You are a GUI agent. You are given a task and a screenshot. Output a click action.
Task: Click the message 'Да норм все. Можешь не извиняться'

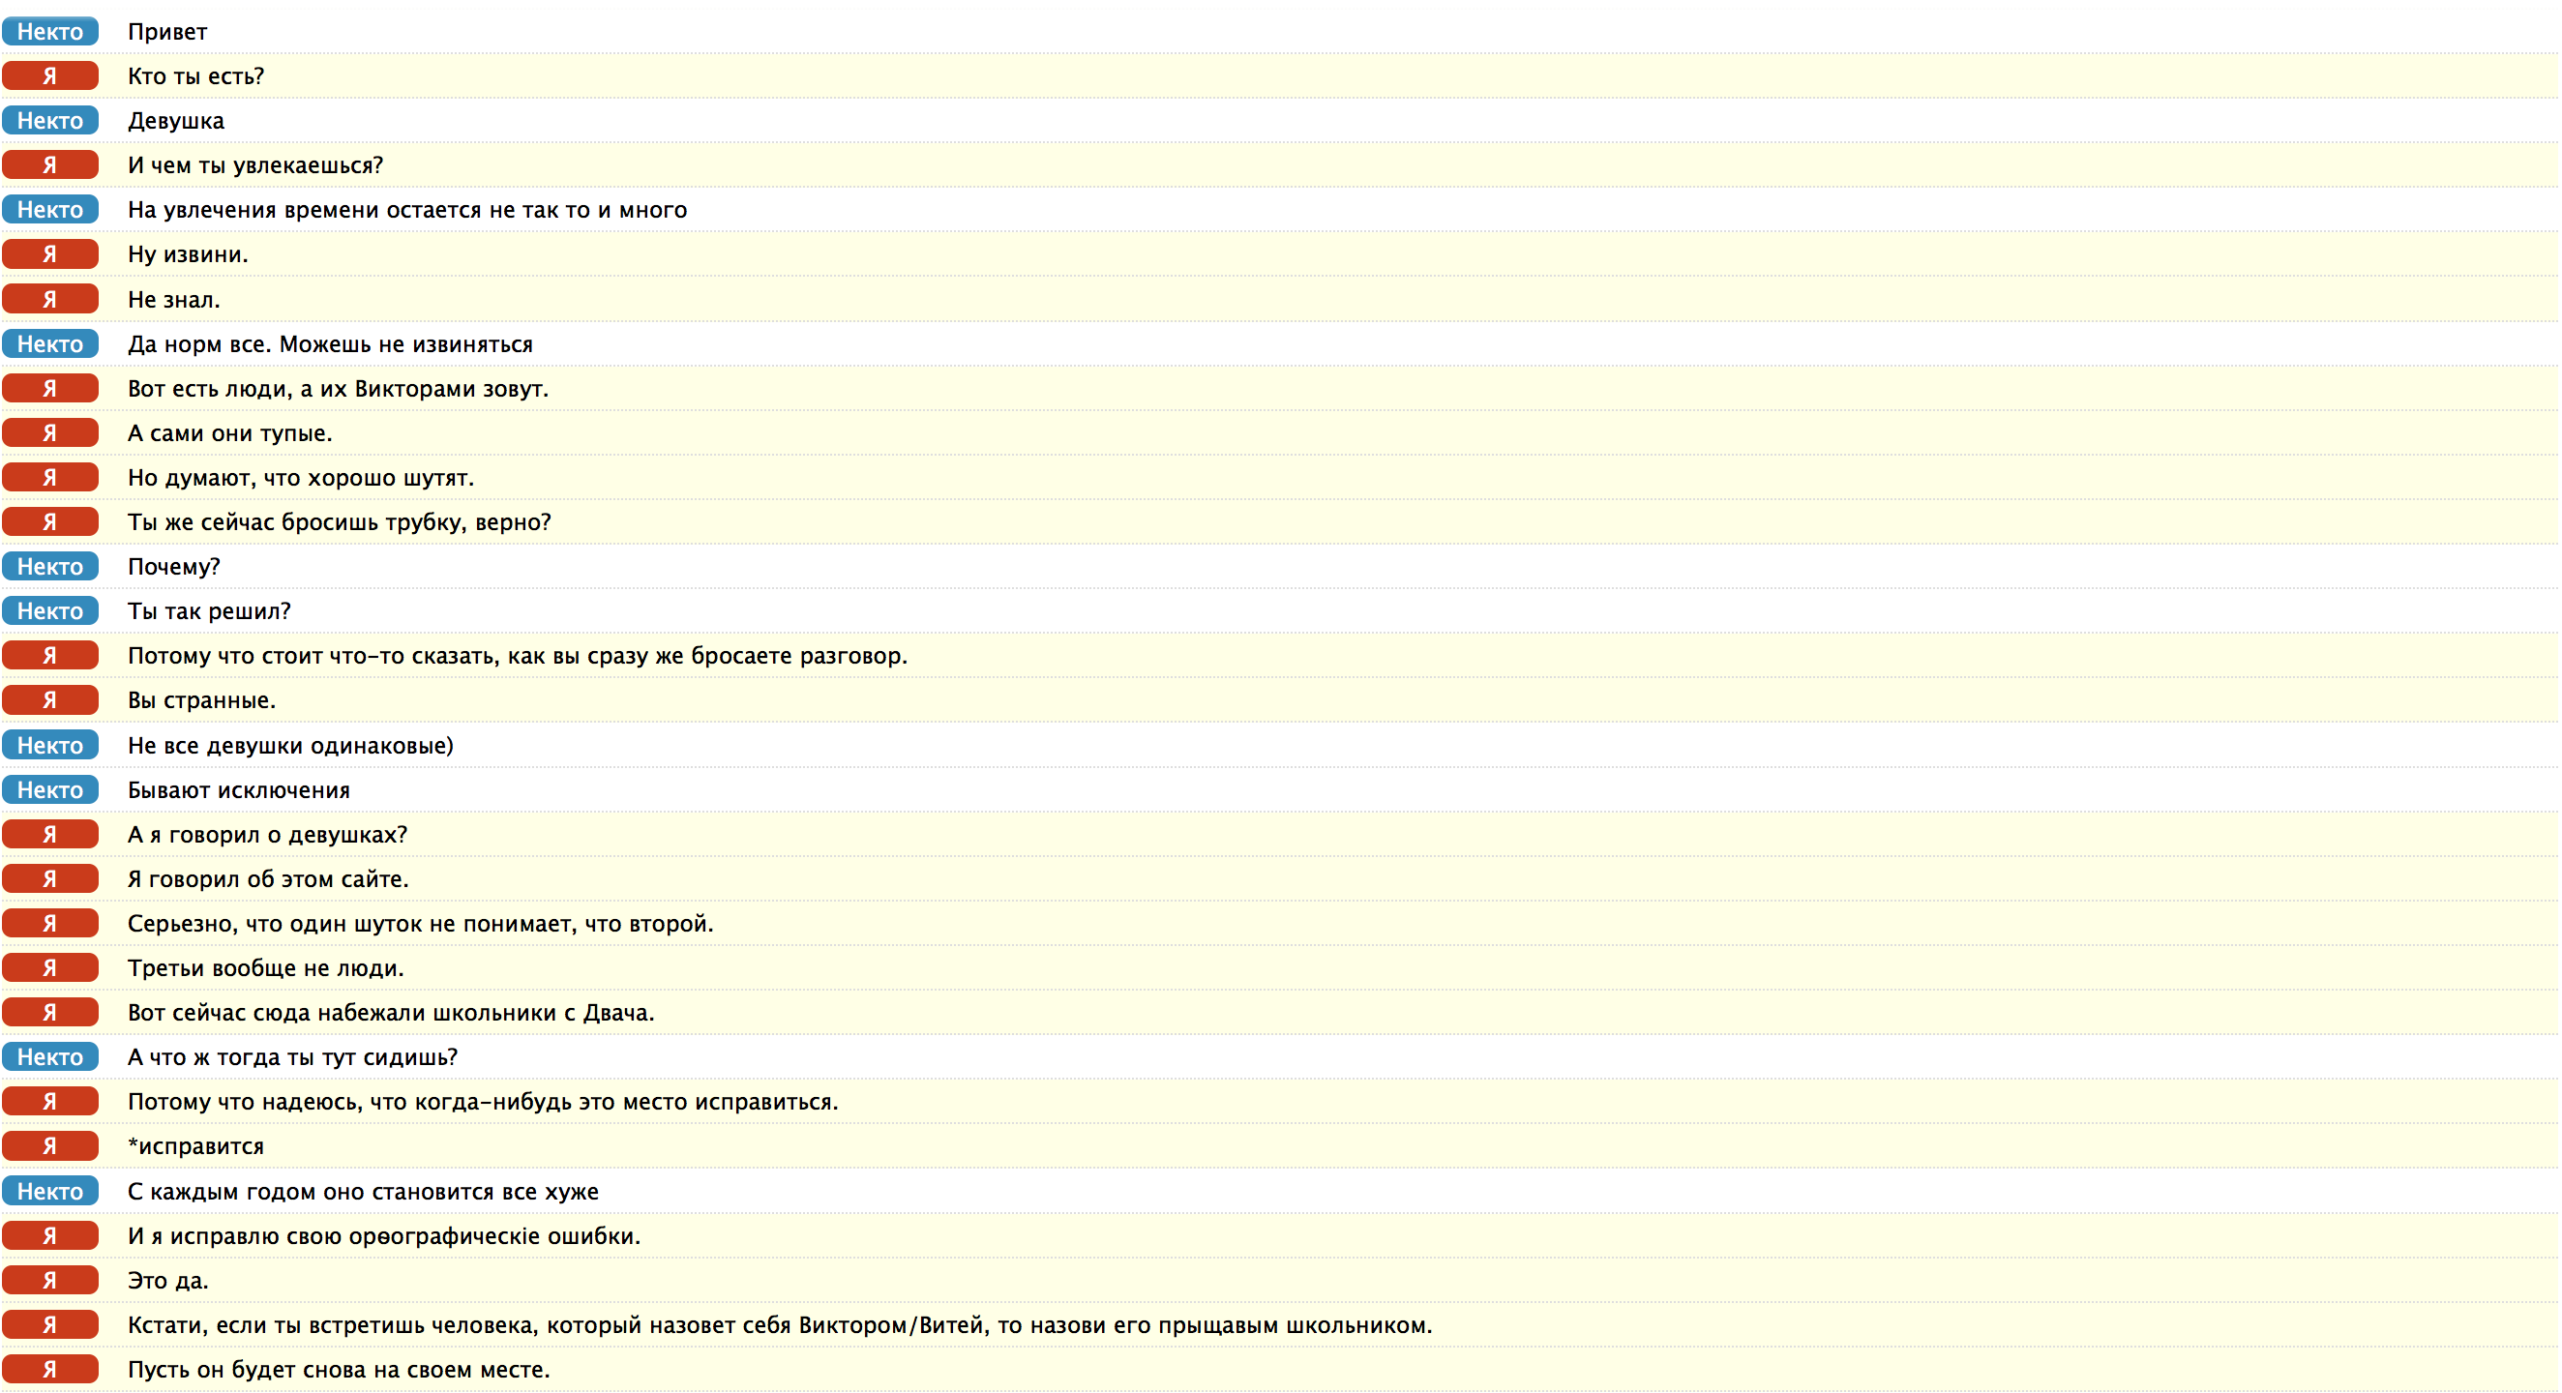(x=329, y=344)
